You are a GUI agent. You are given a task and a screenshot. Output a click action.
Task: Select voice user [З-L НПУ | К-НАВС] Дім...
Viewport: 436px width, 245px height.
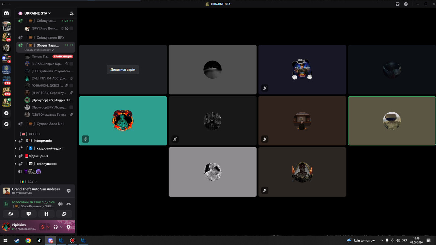[49, 78]
